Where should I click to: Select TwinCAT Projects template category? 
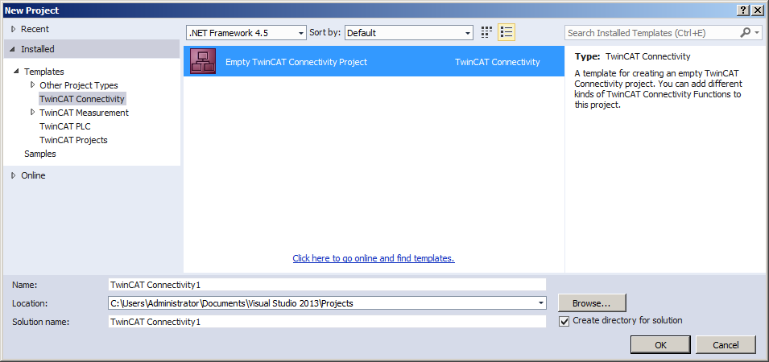click(x=73, y=140)
